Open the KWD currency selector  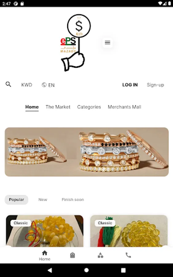click(x=27, y=85)
